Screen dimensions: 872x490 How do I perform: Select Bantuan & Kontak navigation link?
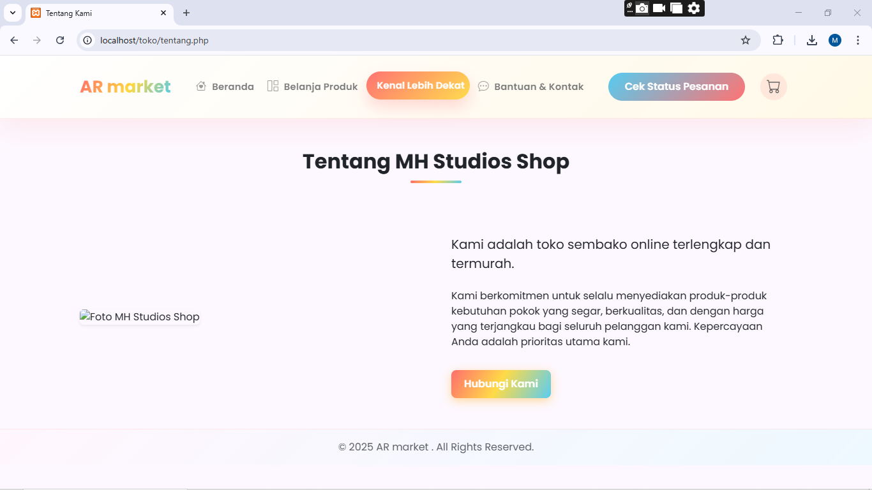tap(531, 87)
